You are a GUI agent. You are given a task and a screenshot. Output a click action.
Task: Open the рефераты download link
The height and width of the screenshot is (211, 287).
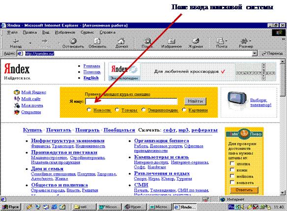(204, 130)
